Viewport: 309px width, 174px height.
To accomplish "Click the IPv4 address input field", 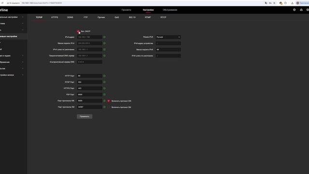I will (x=89, y=37).
